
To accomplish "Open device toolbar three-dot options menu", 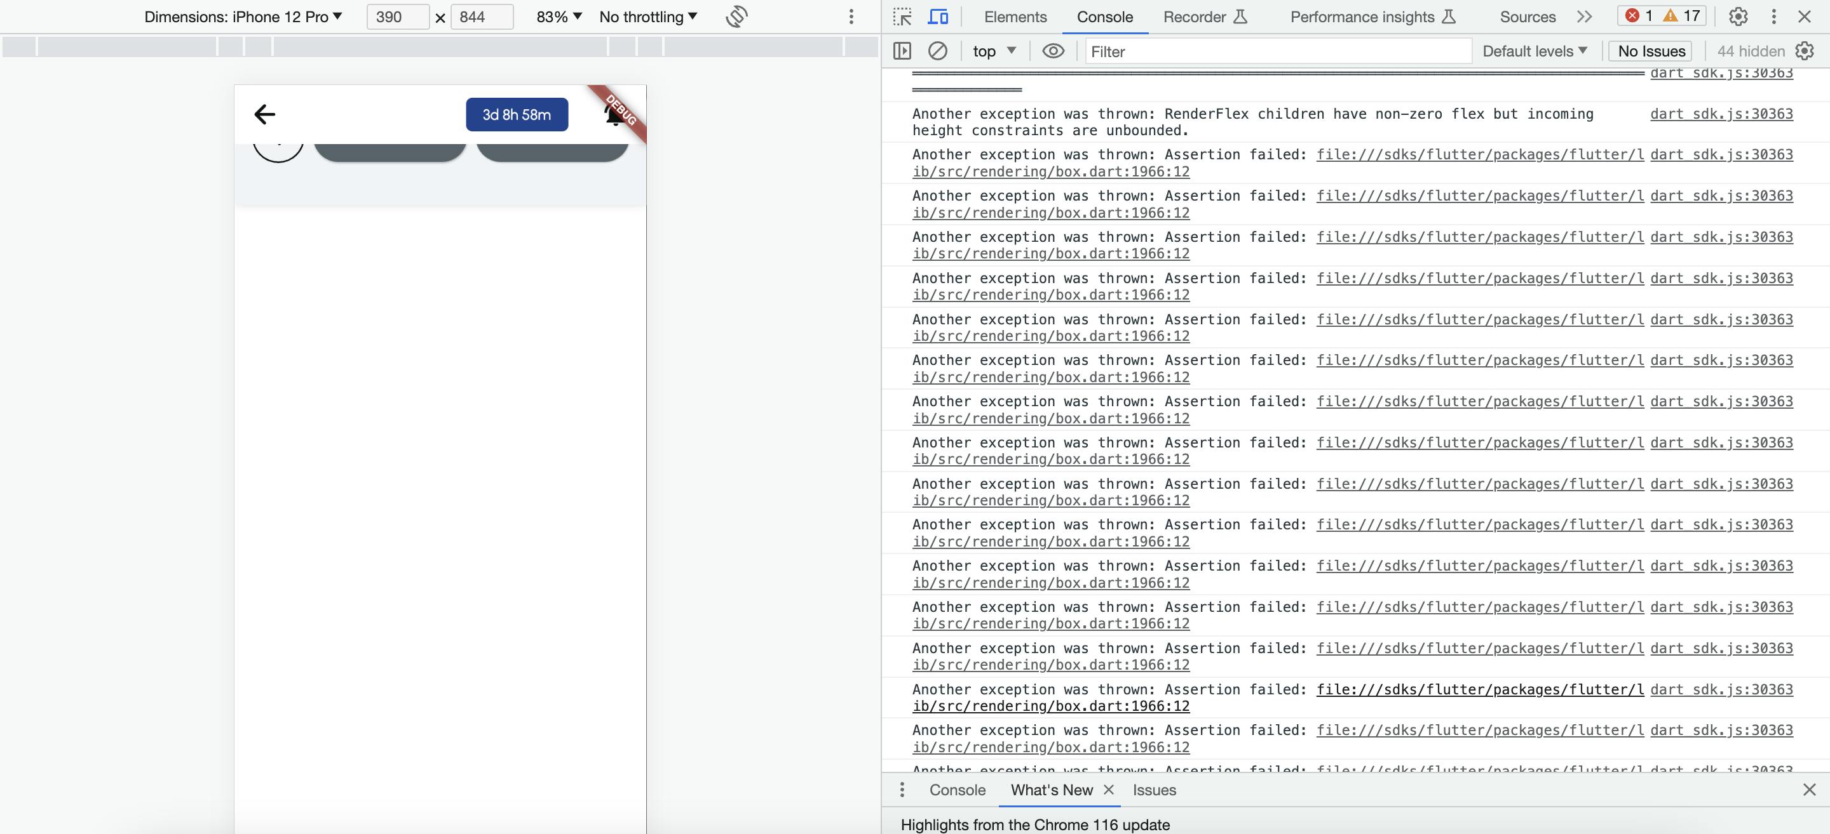I will point(851,17).
